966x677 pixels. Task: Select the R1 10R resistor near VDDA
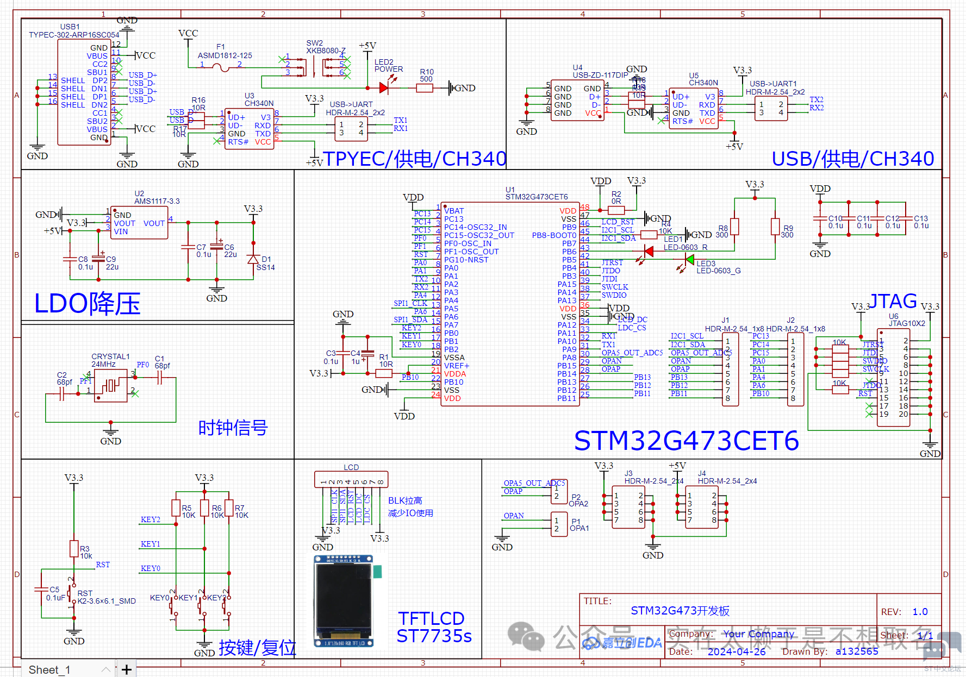384,373
